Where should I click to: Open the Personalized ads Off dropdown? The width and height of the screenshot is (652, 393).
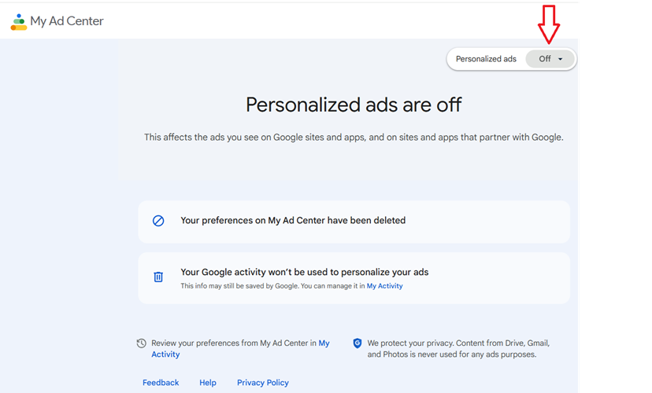pyautogui.click(x=550, y=59)
